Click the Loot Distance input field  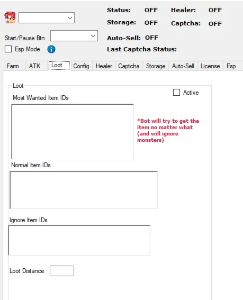coord(62,271)
